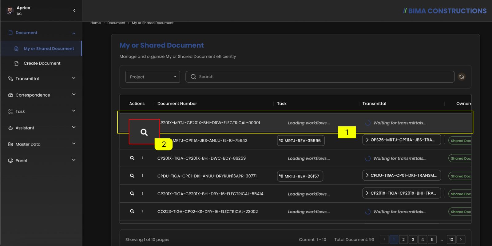Click the Document breadcrumb link

tap(116, 23)
